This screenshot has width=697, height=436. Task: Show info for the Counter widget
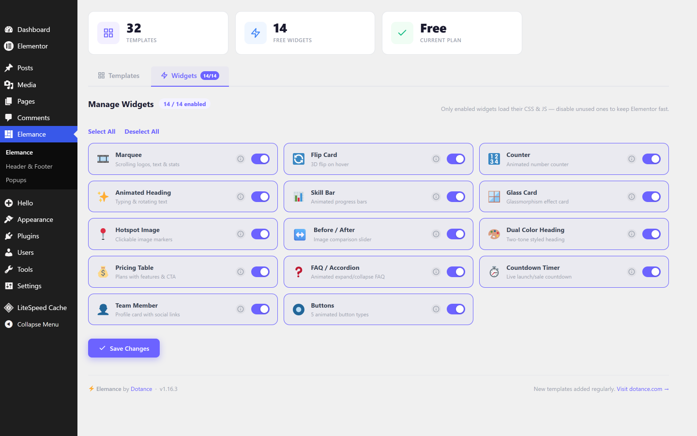pos(632,159)
